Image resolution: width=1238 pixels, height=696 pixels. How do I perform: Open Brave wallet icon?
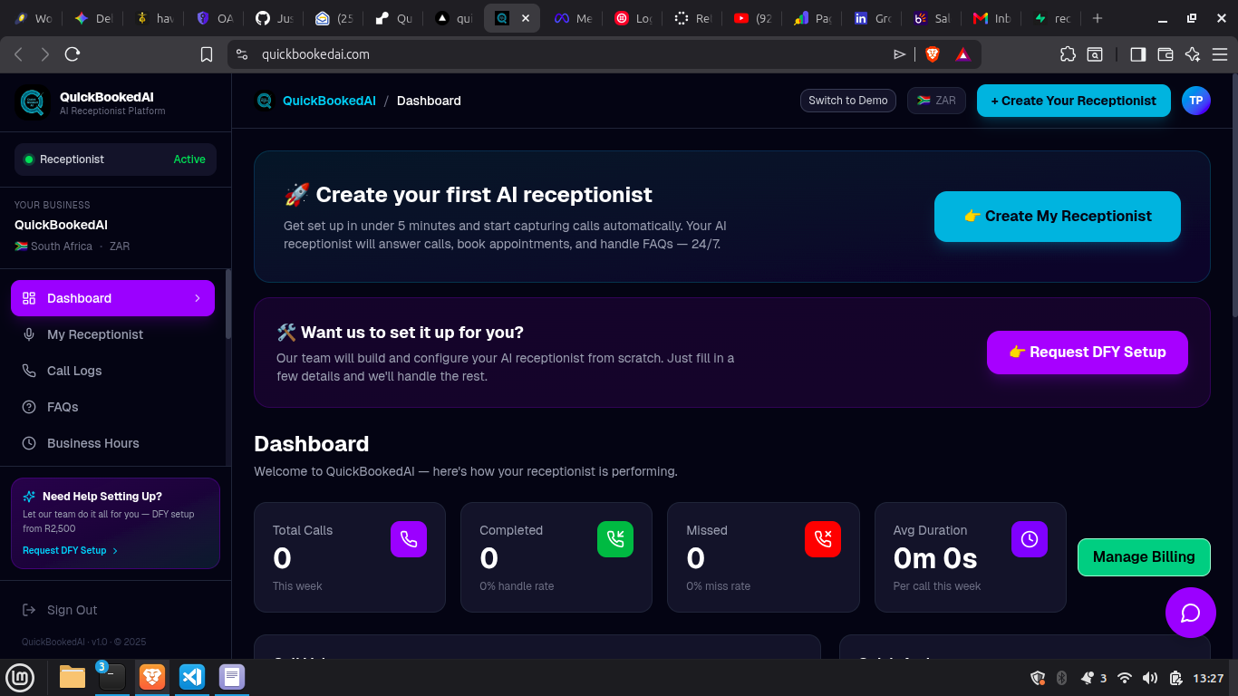point(1165,54)
